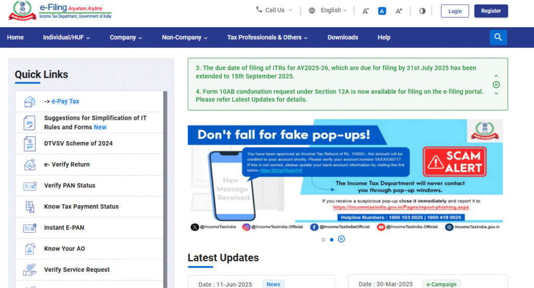Click the e-Verify Return envelope icon
This screenshot has height=288, width=534.
click(x=30, y=165)
